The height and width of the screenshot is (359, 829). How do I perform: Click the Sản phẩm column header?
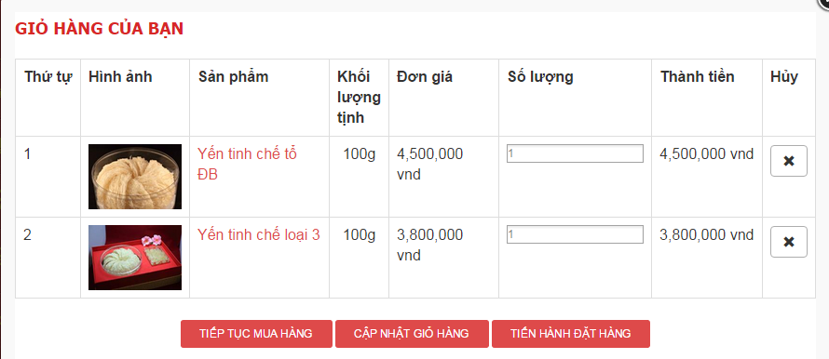point(233,77)
